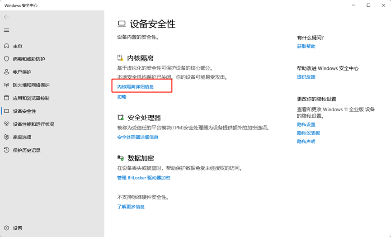Open 安全处理器详细信息 link

138,137
